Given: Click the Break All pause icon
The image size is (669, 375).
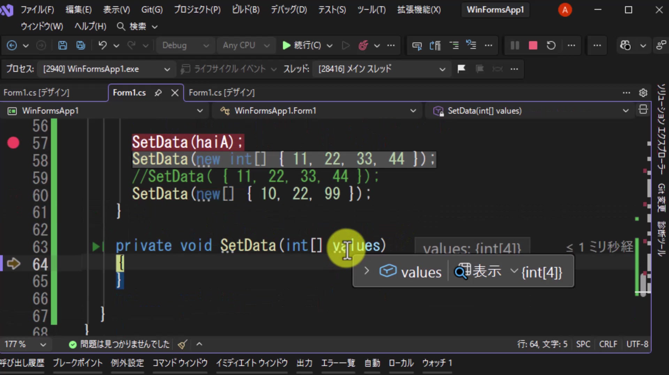Looking at the screenshot, I should (515, 45).
